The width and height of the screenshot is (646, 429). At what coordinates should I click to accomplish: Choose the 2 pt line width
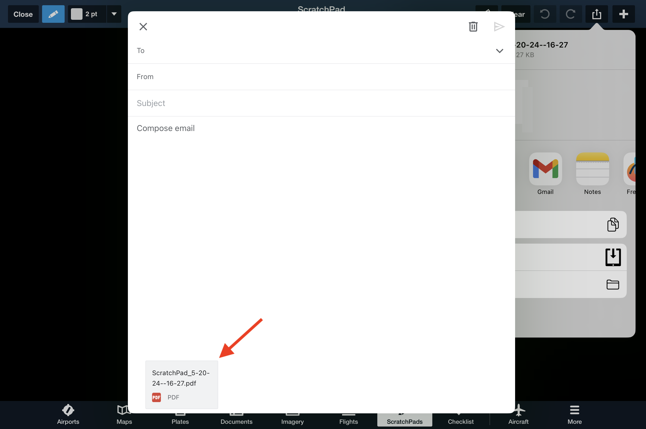(x=91, y=14)
